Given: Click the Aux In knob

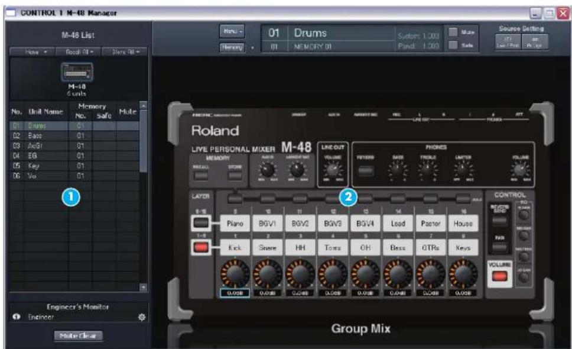Looking at the screenshot, I should pyautogui.click(x=268, y=170).
